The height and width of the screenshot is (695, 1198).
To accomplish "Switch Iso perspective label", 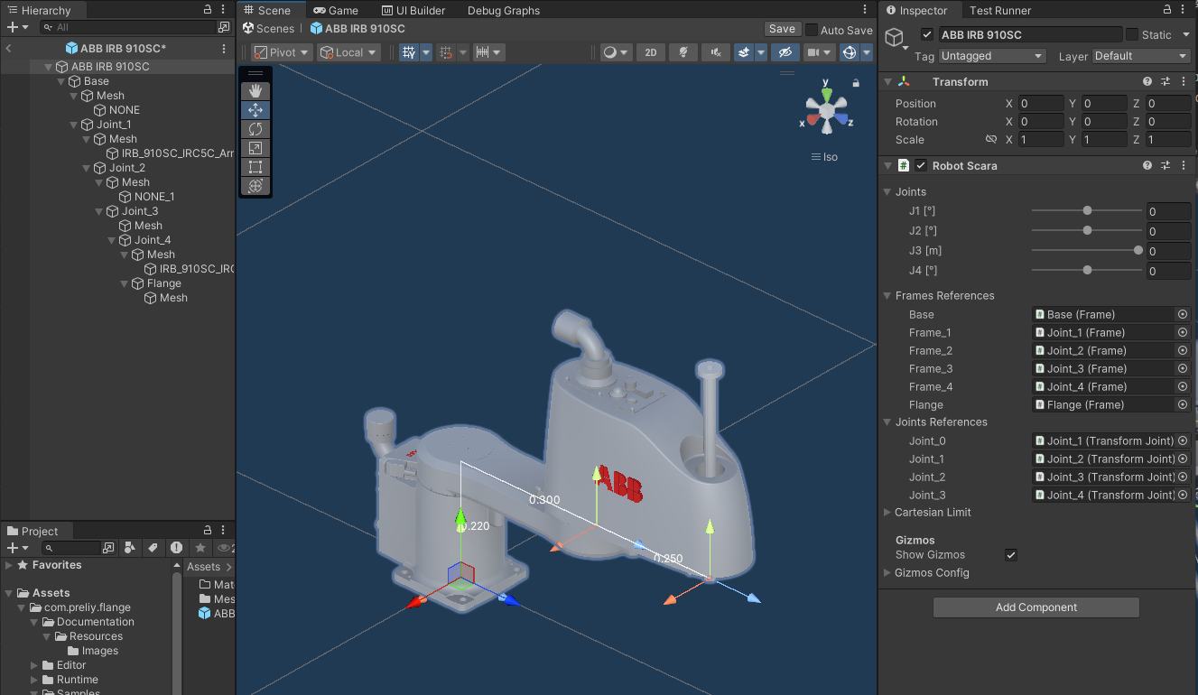I will (x=824, y=157).
